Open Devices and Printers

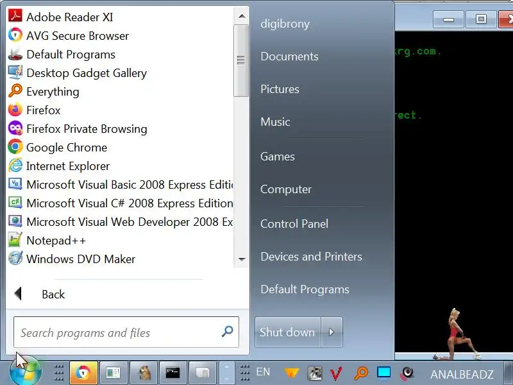click(x=311, y=257)
